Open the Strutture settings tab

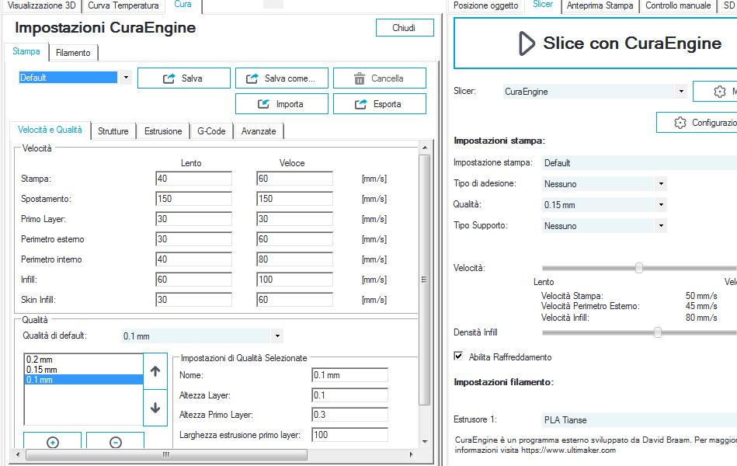click(x=113, y=131)
